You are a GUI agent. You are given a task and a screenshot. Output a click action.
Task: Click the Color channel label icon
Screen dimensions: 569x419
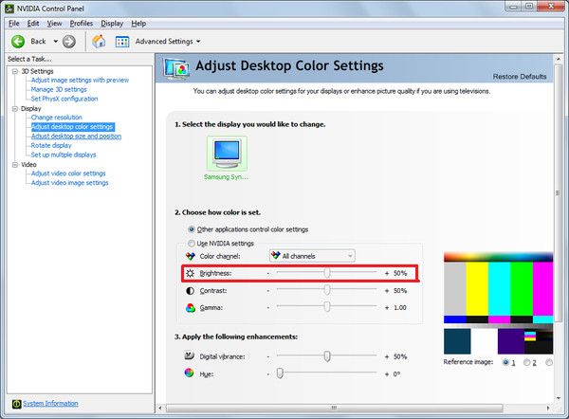click(191, 256)
